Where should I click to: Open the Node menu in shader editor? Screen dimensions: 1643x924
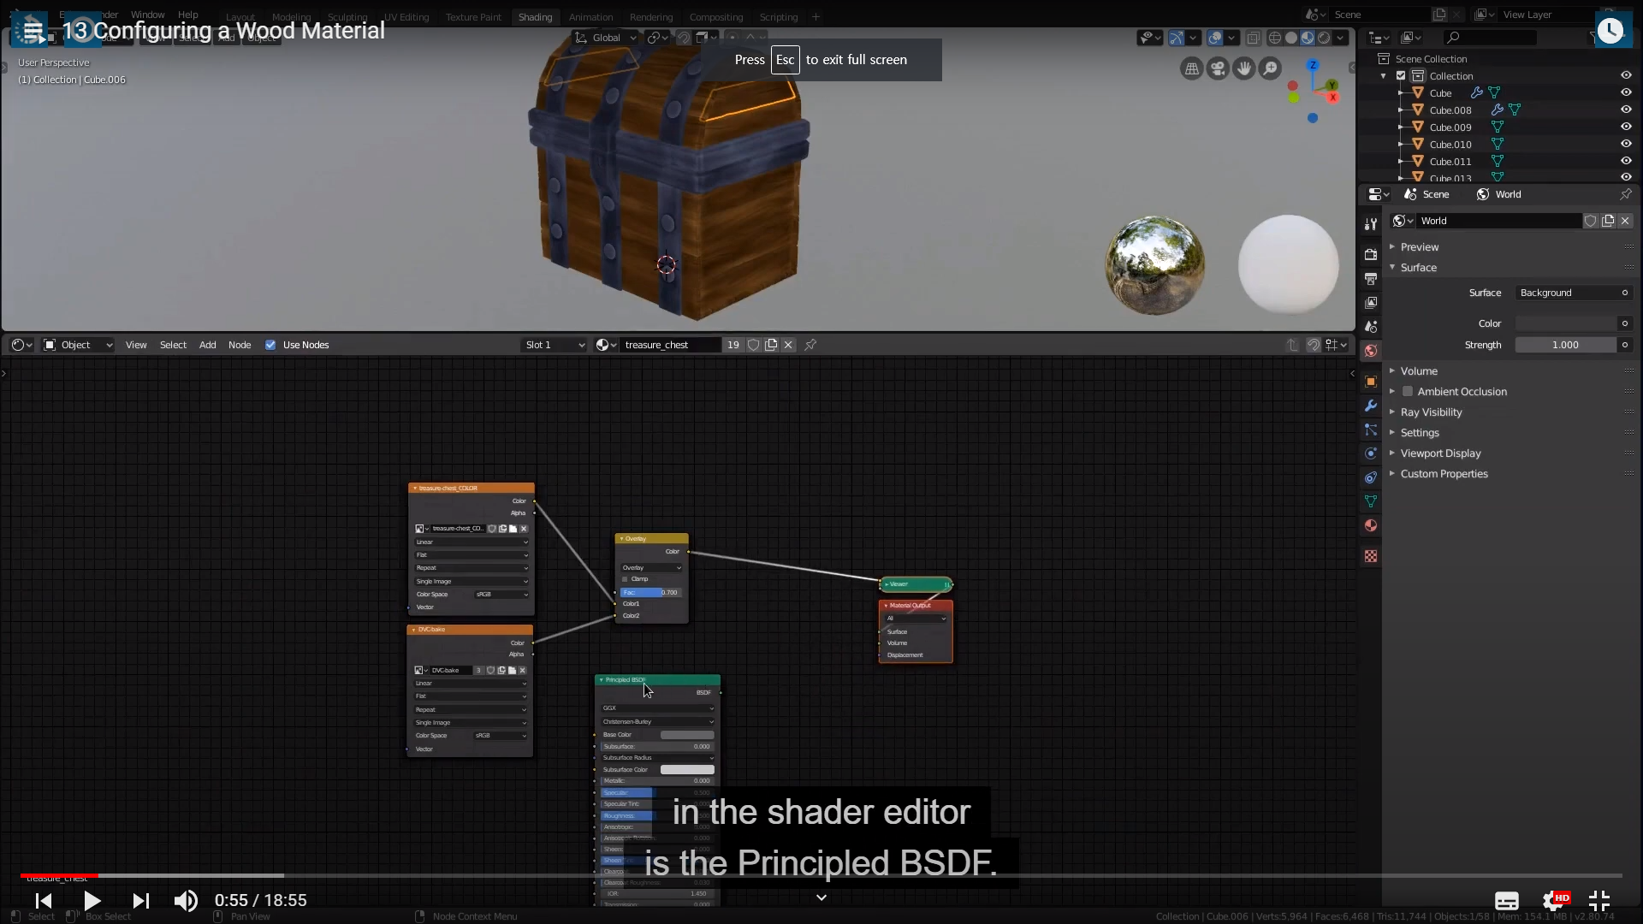pos(240,345)
